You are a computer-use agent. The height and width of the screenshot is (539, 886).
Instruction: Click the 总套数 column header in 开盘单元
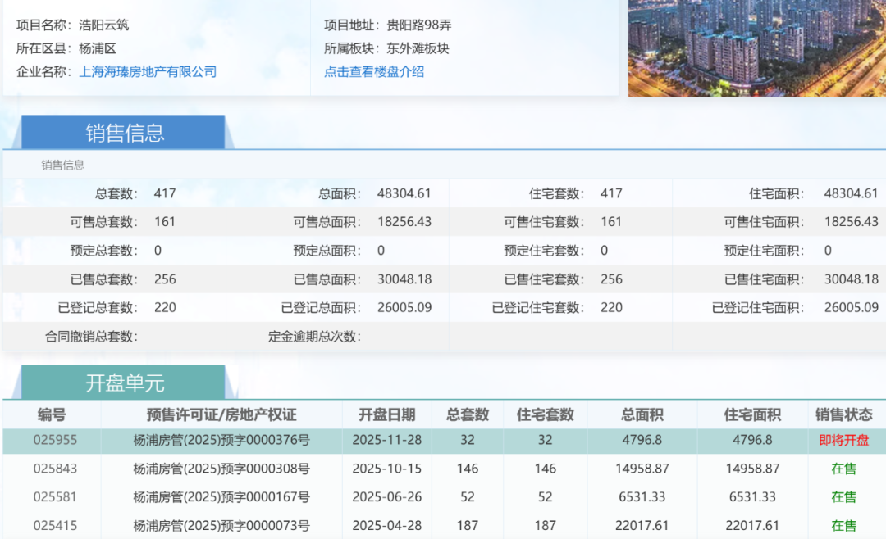pyautogui.click(x=468, y=414)
